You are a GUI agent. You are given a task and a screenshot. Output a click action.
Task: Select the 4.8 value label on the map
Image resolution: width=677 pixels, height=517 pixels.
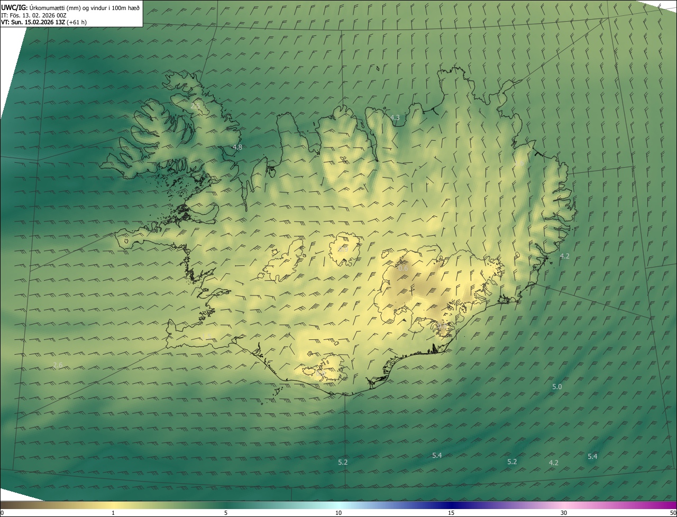click(237, 147)
